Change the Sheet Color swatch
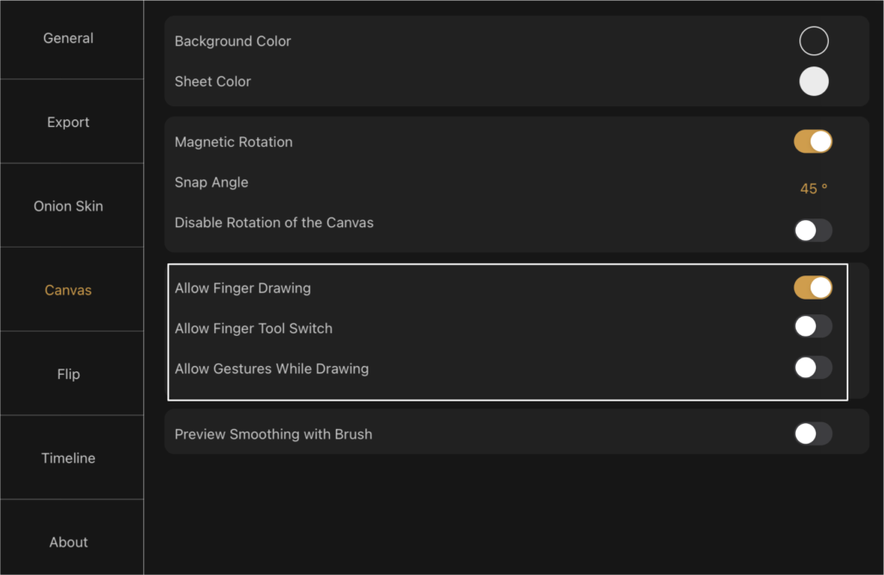 tap(813, 81)
